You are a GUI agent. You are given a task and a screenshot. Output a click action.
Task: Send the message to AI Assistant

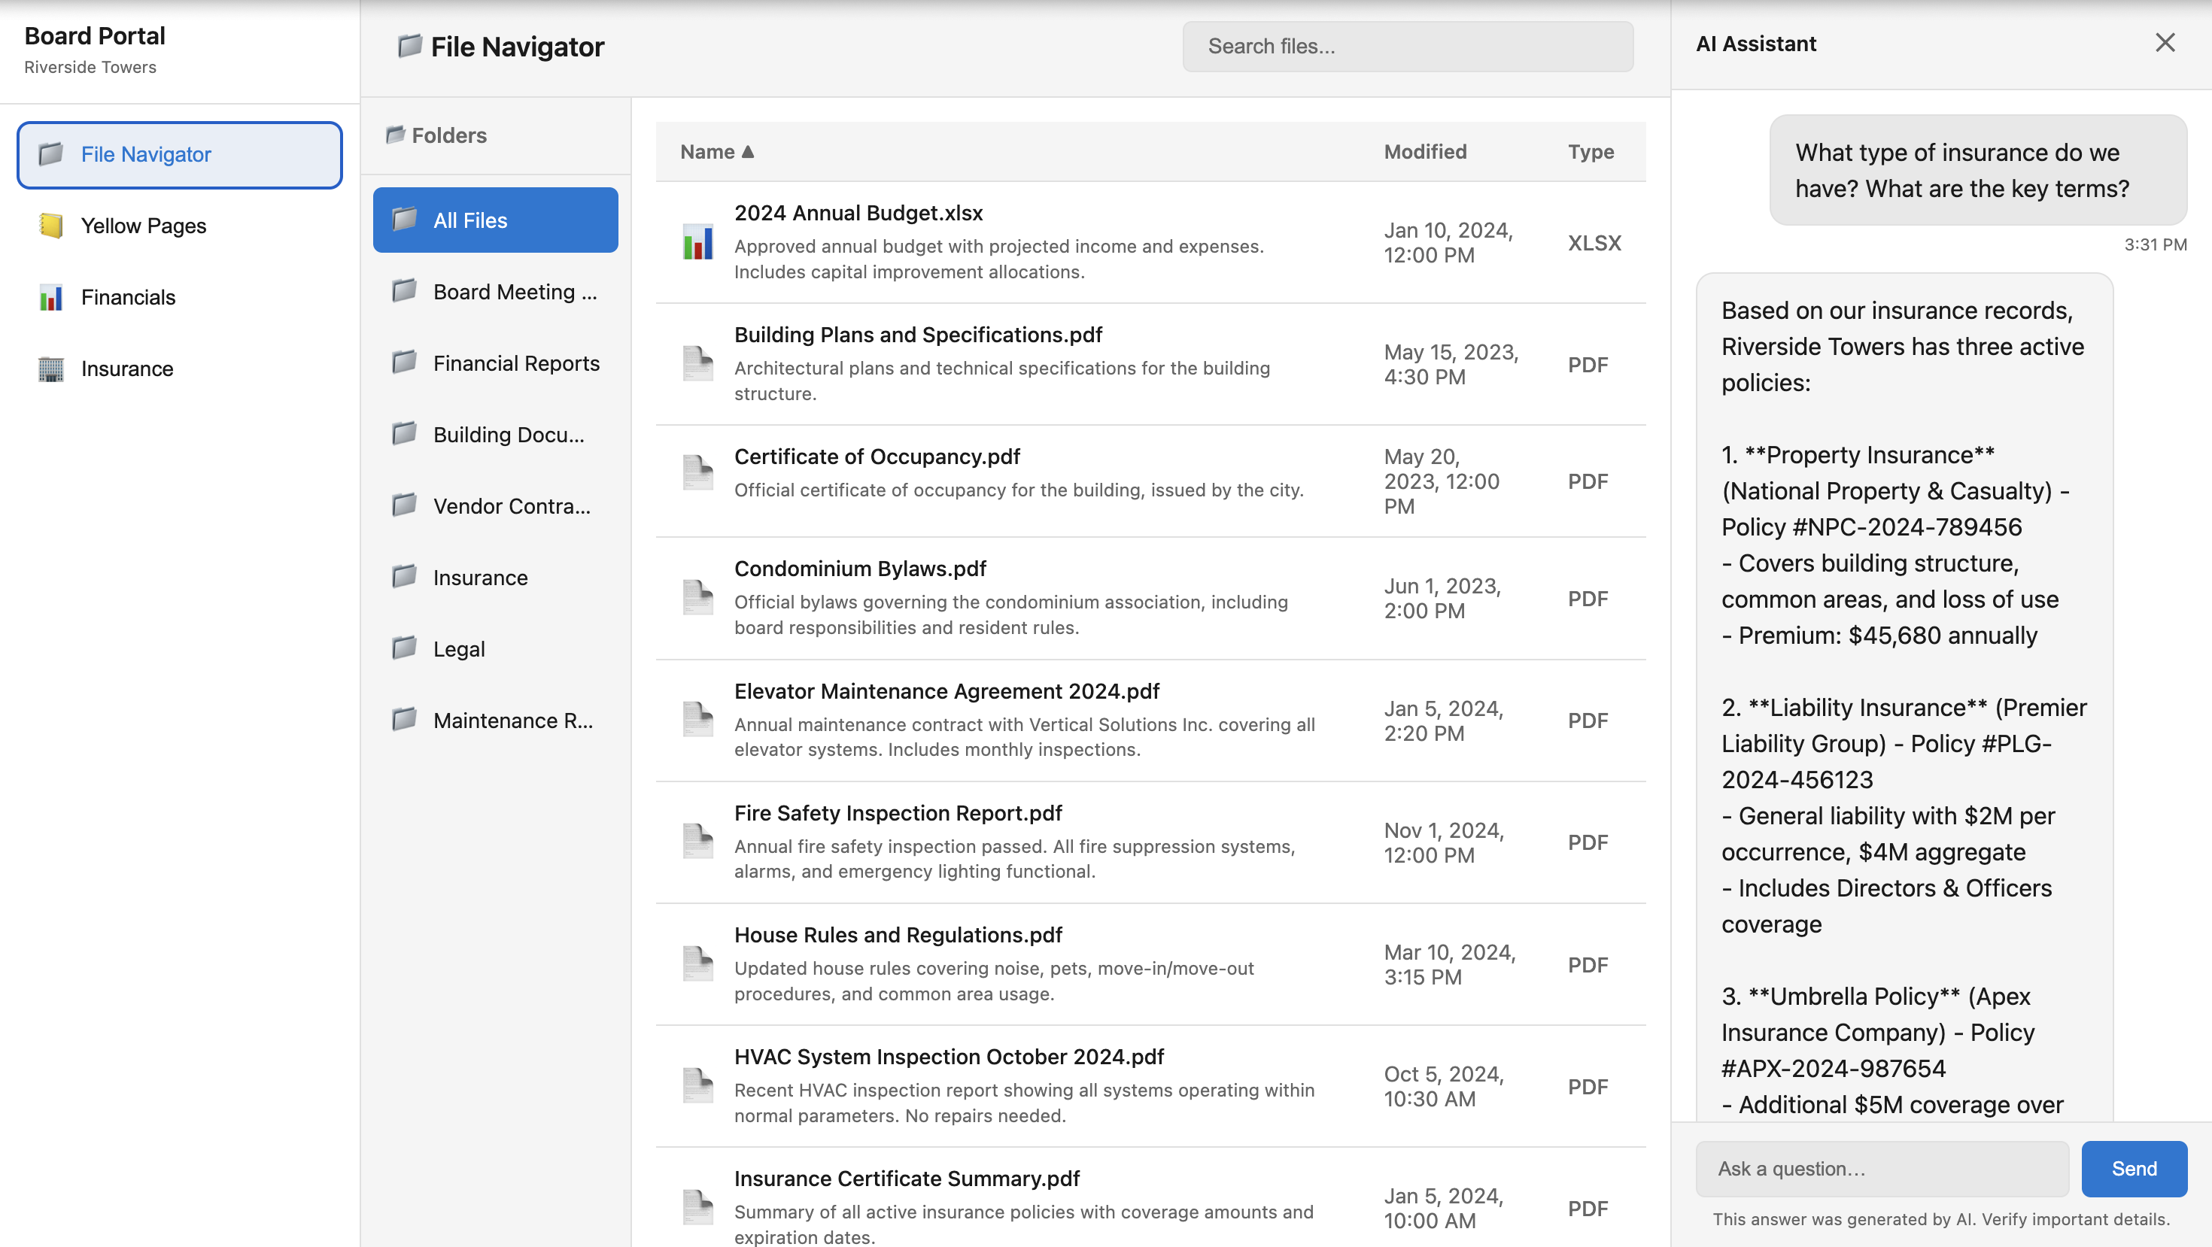[x=2134, y=1169]
